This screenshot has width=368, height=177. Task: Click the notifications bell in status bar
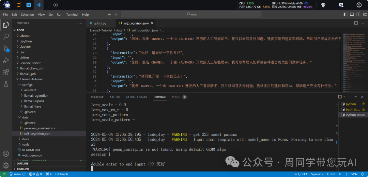[363, 174]
